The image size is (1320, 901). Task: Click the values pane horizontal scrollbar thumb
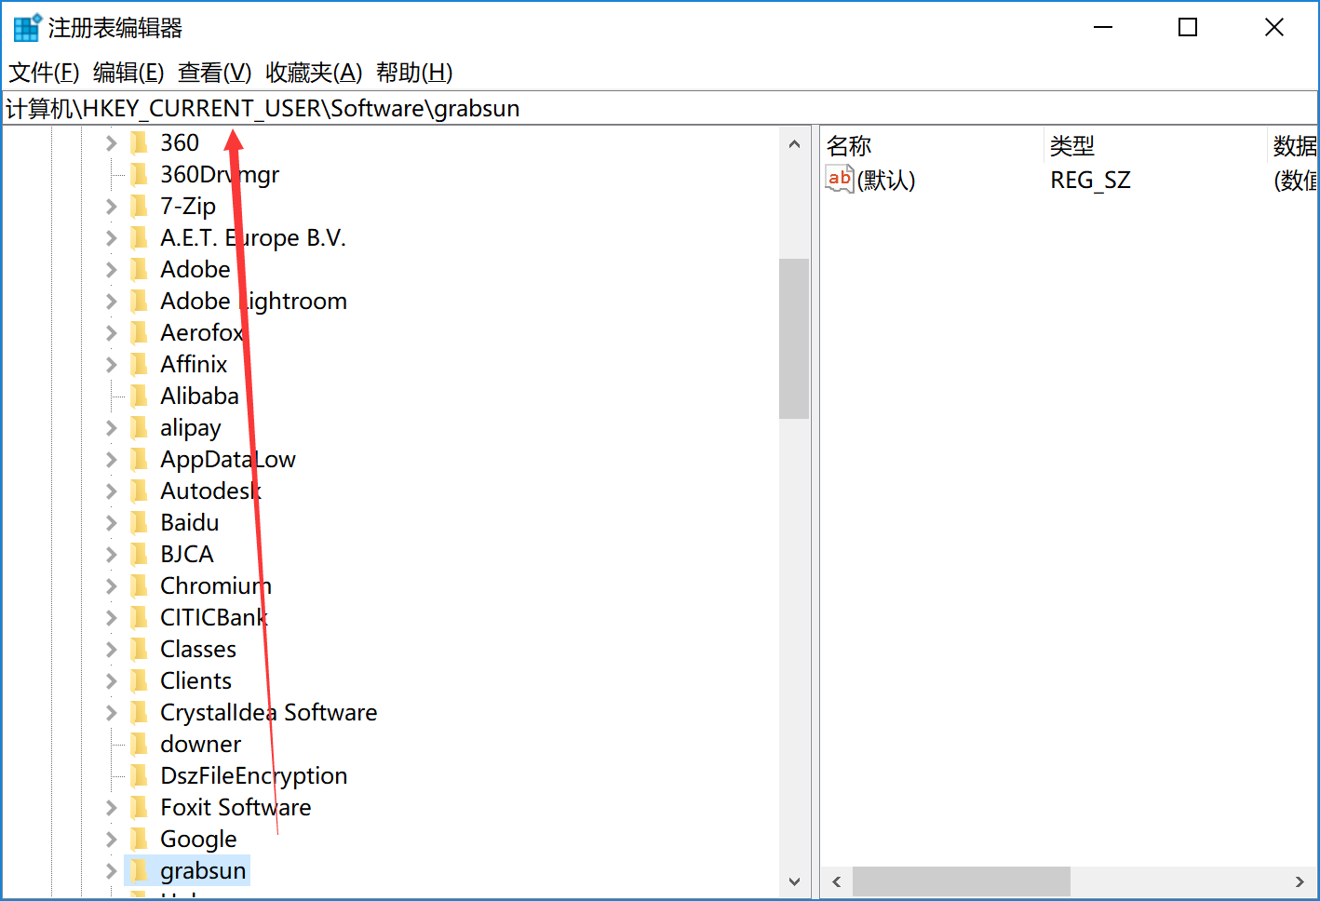pos(961,881)
